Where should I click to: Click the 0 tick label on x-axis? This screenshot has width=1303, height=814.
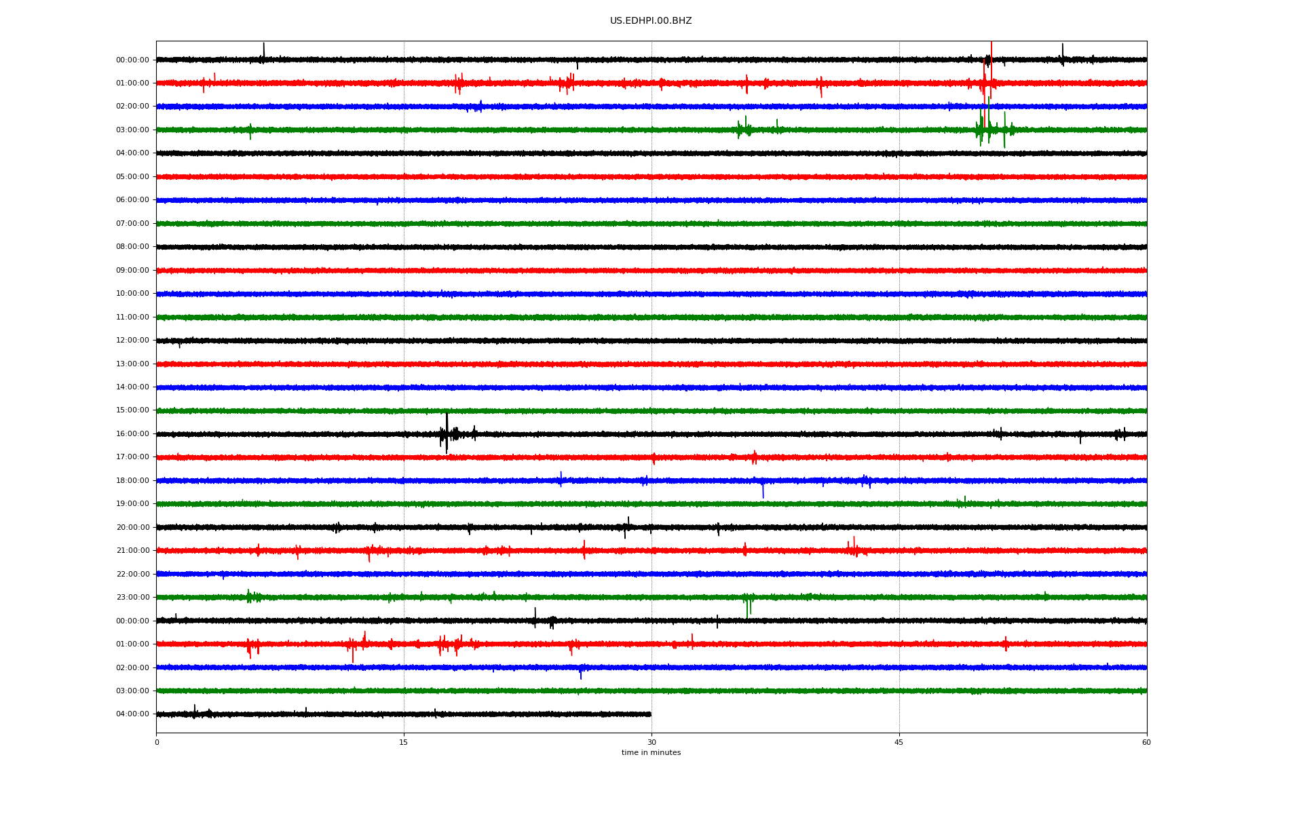click(x=157, y=742)
